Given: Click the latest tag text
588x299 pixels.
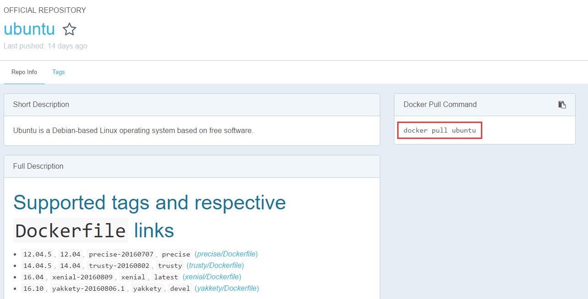Looking at the screenshot, I should 166,277.
